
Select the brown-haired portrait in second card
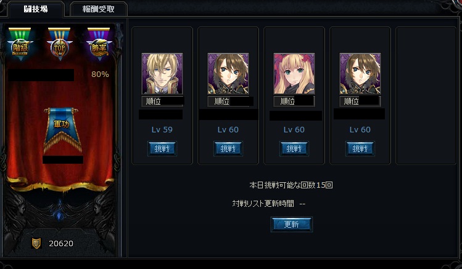coord(228,73)
